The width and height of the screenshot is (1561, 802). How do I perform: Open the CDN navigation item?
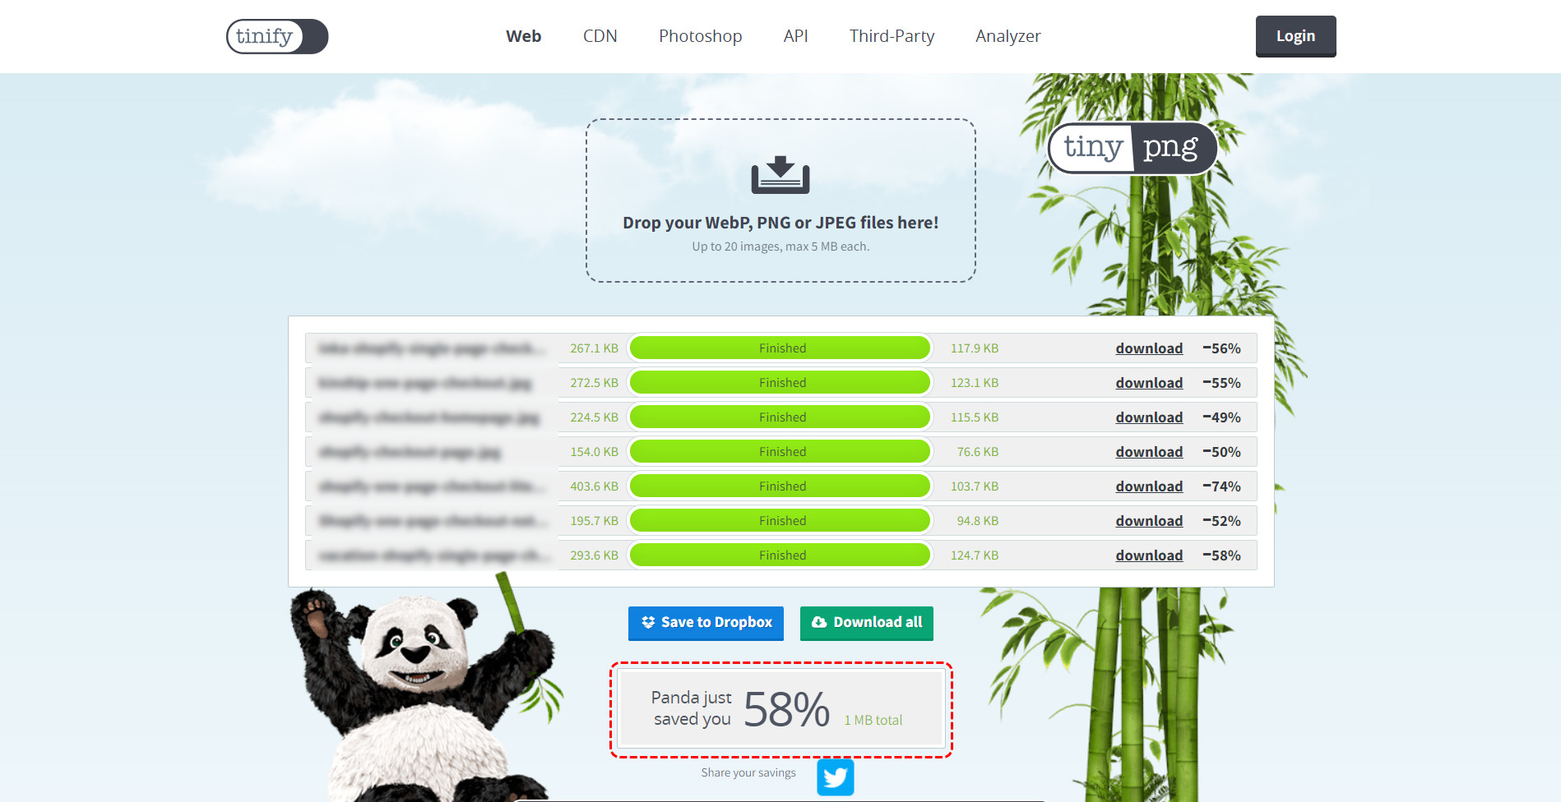[600, 36]
